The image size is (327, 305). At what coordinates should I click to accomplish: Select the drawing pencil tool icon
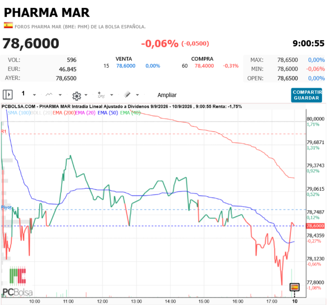coord(127,94)
